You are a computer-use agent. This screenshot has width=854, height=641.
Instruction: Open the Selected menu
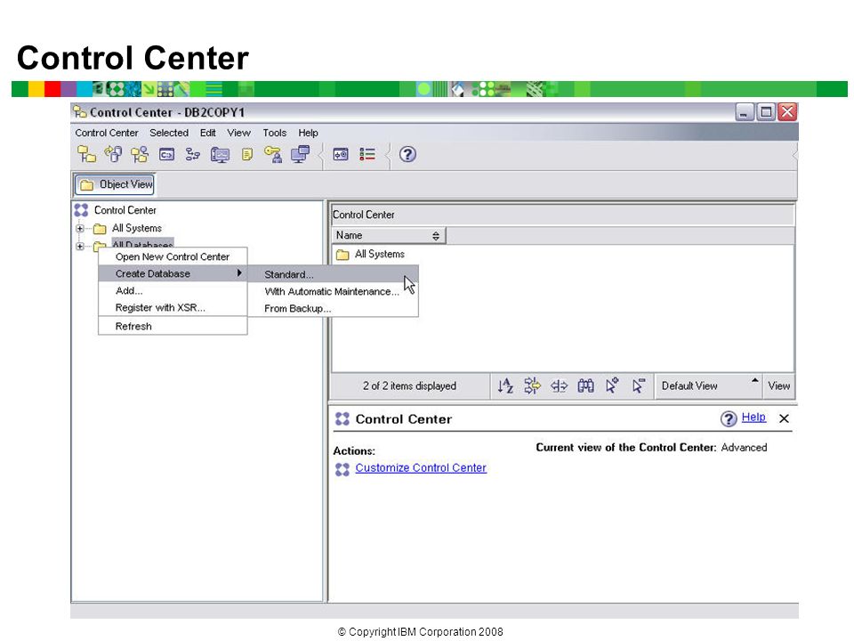coord(169,133)
